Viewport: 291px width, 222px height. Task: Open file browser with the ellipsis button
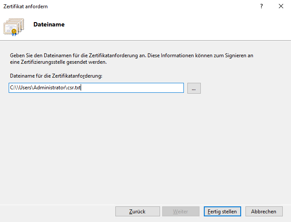click(194, 88)
